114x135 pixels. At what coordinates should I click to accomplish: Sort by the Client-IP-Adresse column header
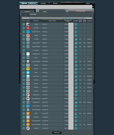pos(52,21)
